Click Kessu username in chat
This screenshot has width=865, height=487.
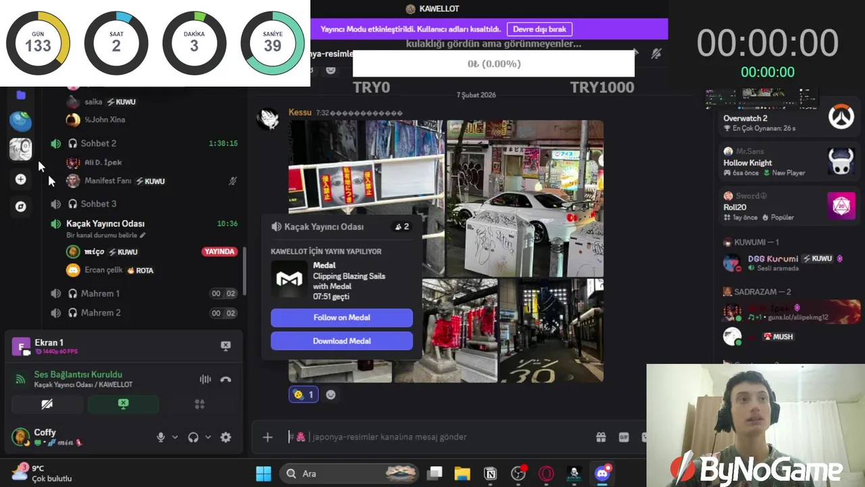(x=300, y=112)
